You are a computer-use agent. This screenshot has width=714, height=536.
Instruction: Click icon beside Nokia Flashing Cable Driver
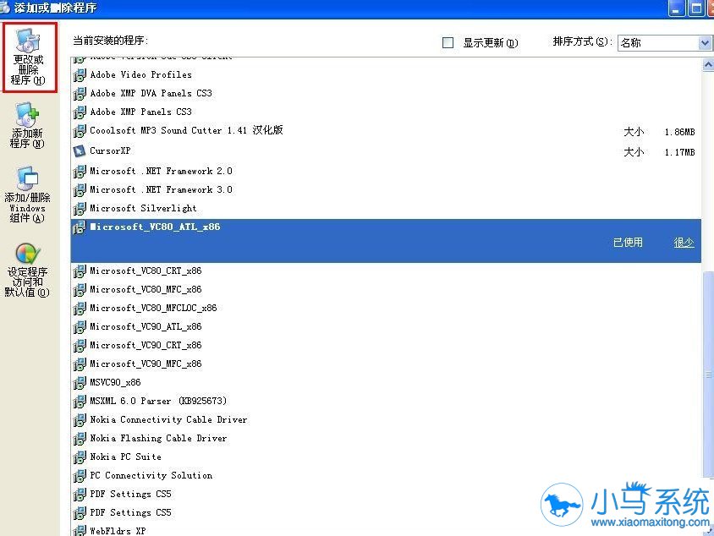click(x=80, y=439)
